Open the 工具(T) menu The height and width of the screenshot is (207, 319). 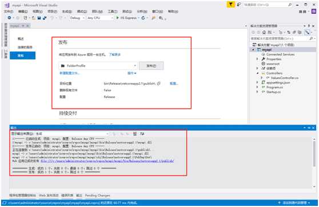point(113,11)
